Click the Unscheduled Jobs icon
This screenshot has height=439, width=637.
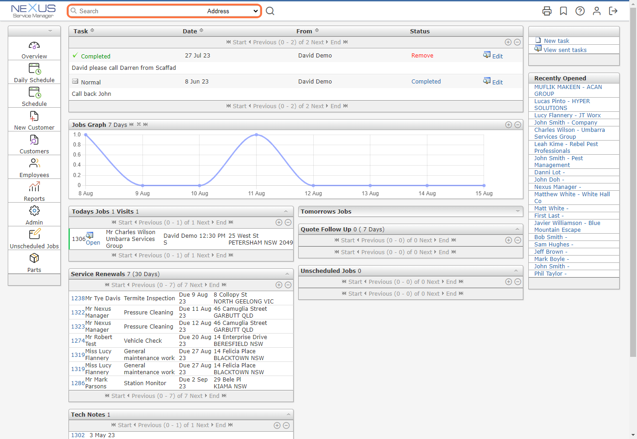(x=34, y=234)
